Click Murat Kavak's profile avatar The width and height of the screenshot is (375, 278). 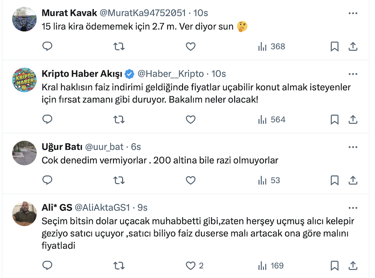[25, 19]
